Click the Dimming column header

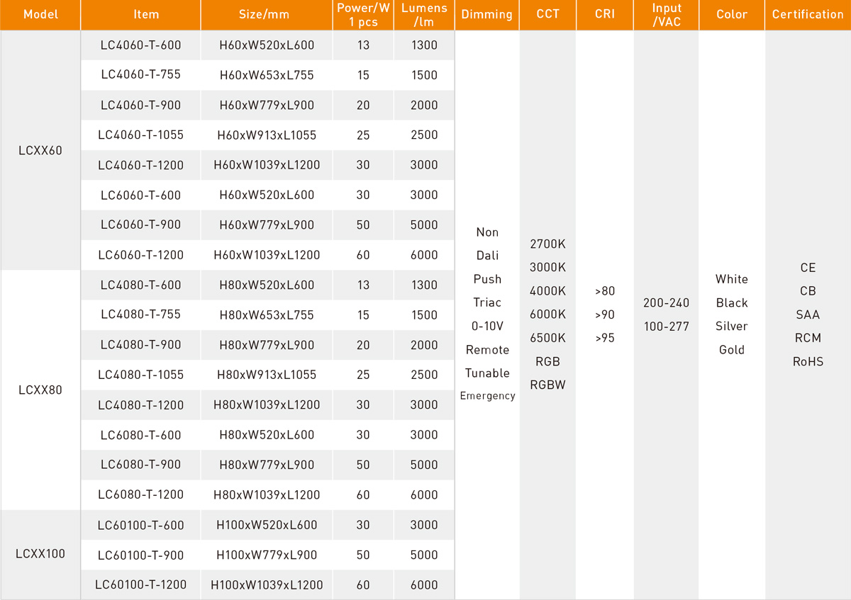click(x=487, y=15)
